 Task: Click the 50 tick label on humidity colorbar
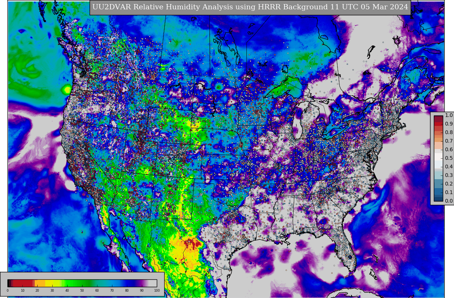(x=82, y=291)
